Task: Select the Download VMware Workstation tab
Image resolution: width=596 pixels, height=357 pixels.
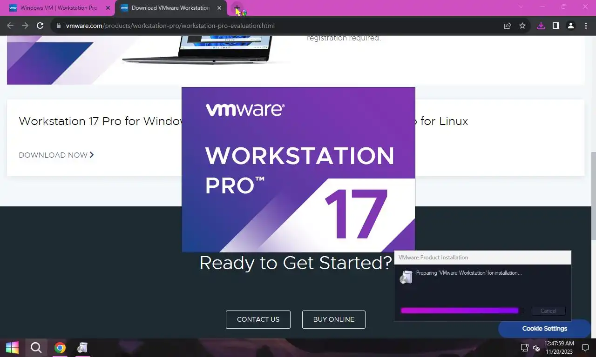Action: pos(170,8)
